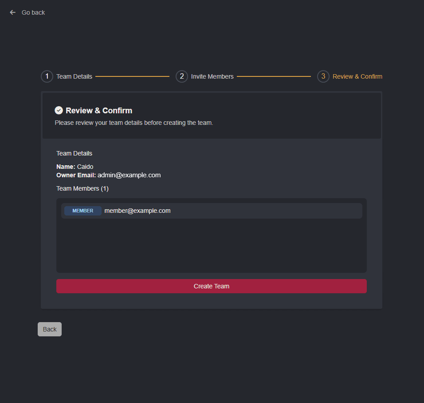Click the step 3 circle number
This screenshot has width=424, height=403.
[x=323, y=76]
